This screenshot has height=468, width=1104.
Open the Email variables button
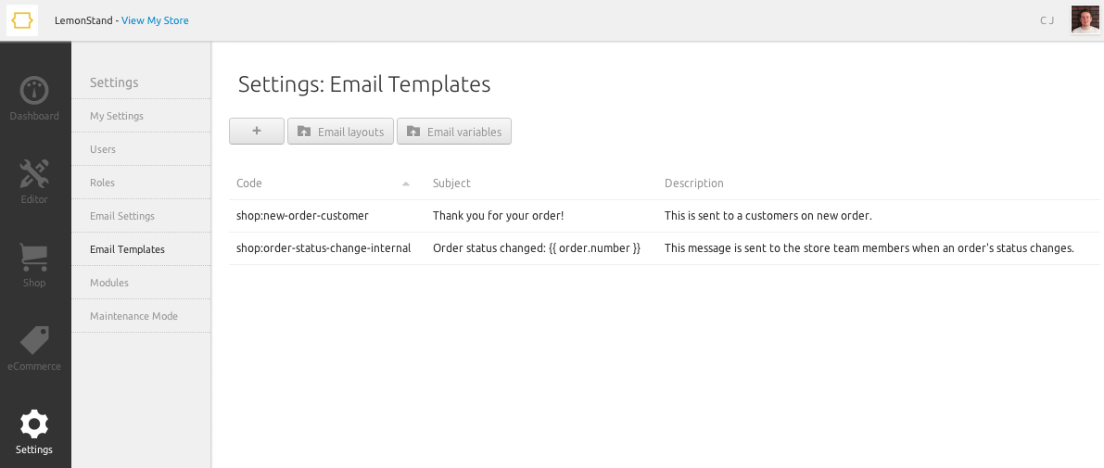coord(454,132)
